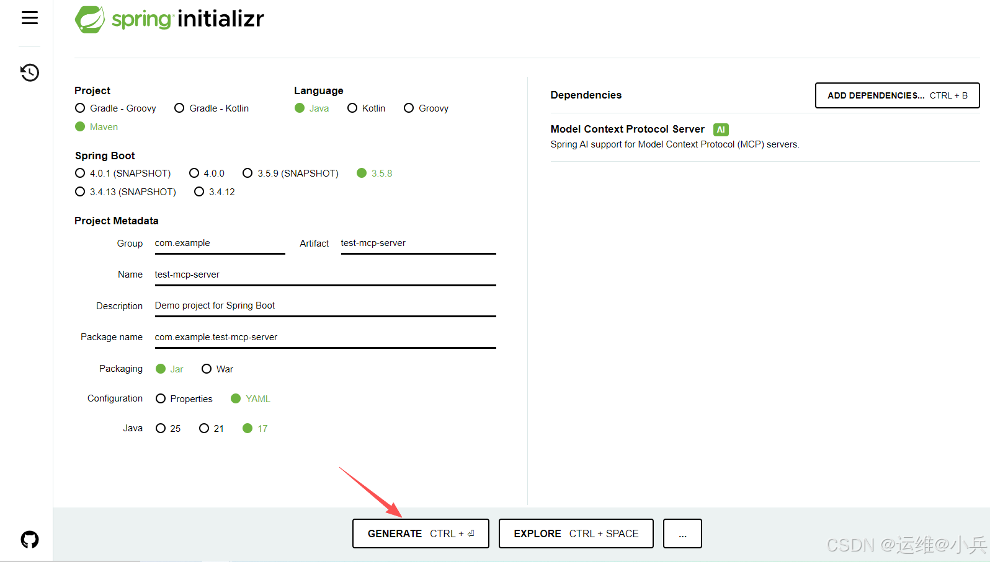Choose Kotlin as language
990x562 pixels.
pyautogui.click(x=367, y=108)
